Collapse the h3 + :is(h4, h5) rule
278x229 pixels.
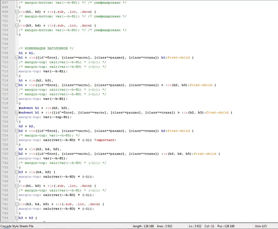(x=17, y=172)
